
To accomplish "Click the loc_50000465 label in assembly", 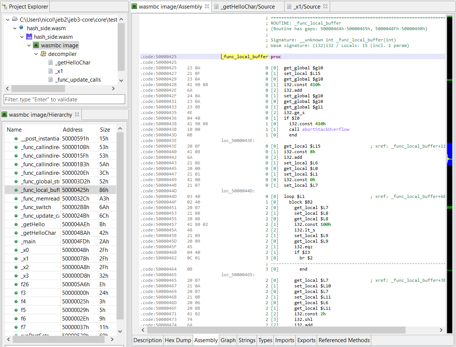I will 238,275.
